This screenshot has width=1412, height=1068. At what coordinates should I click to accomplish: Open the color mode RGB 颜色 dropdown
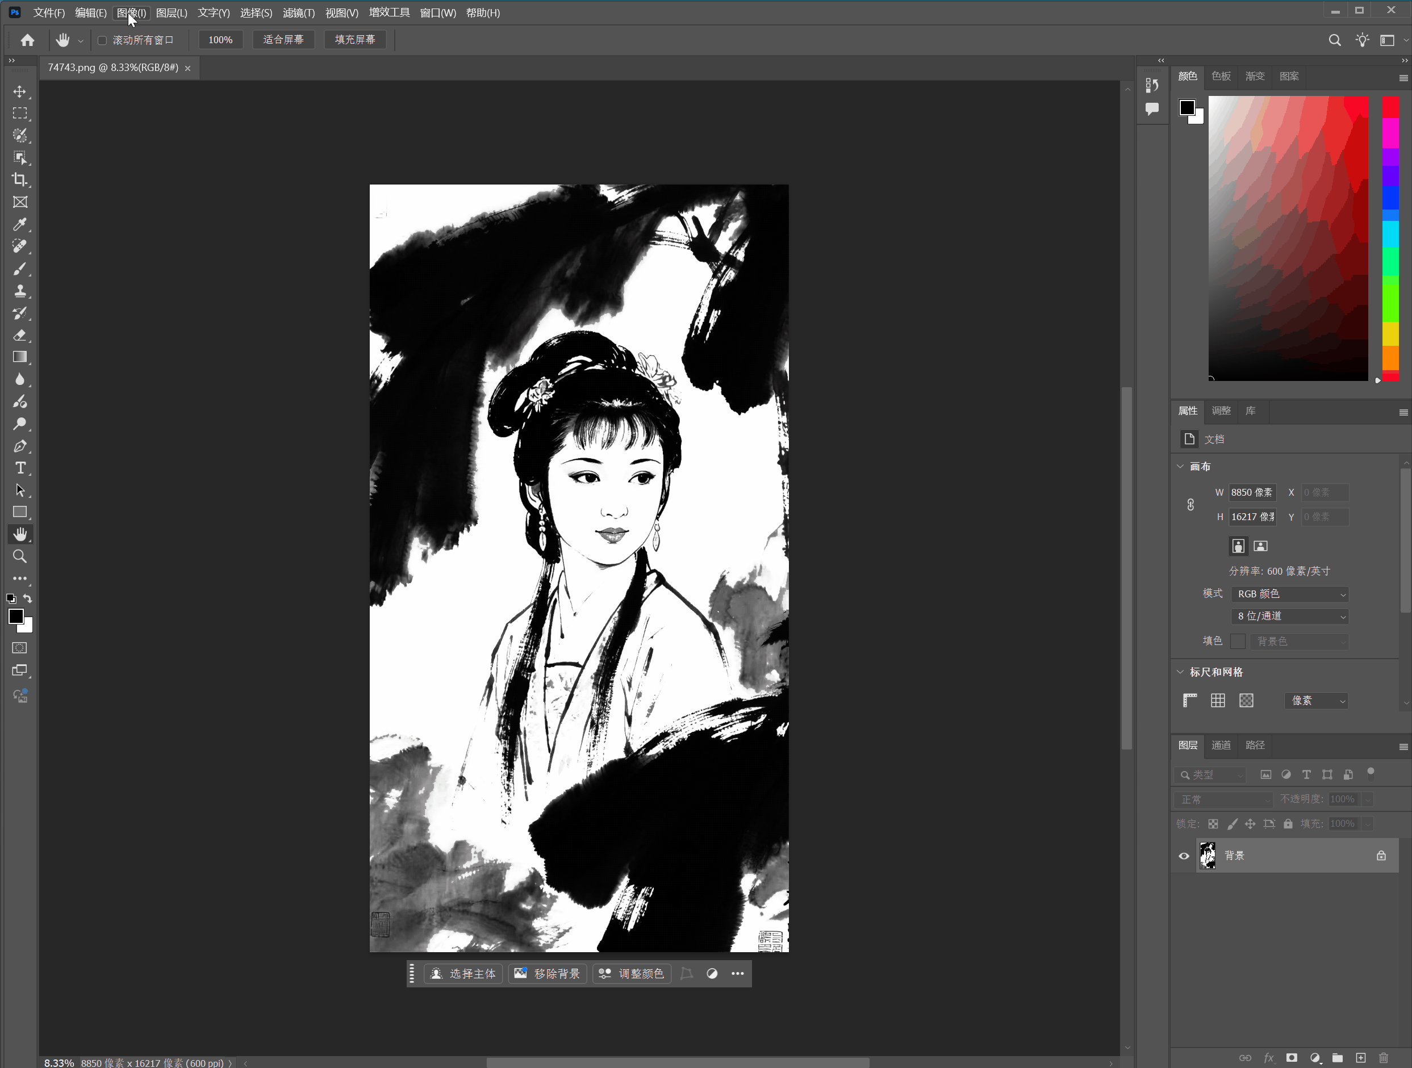coord(1290,594)
